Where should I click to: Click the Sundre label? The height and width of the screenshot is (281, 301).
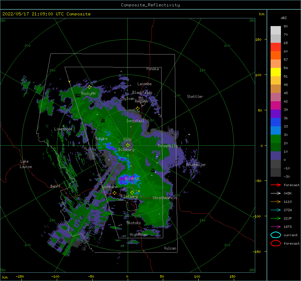(101, 139)
